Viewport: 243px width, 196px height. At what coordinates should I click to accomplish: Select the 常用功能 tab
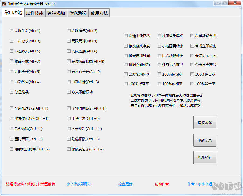pyautogui.click(x=13, y=13)
